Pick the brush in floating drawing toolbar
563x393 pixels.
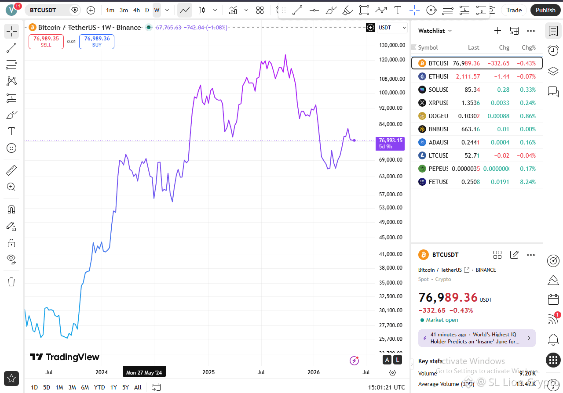[x=331, y=10]
